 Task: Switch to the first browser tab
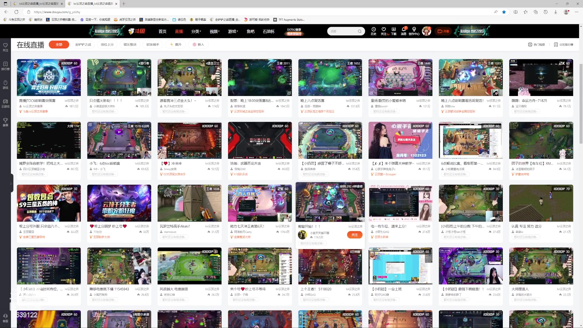pos(38,4)
